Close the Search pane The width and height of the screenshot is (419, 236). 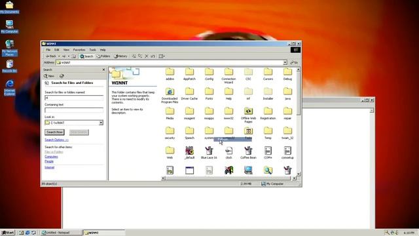(103, 69)
